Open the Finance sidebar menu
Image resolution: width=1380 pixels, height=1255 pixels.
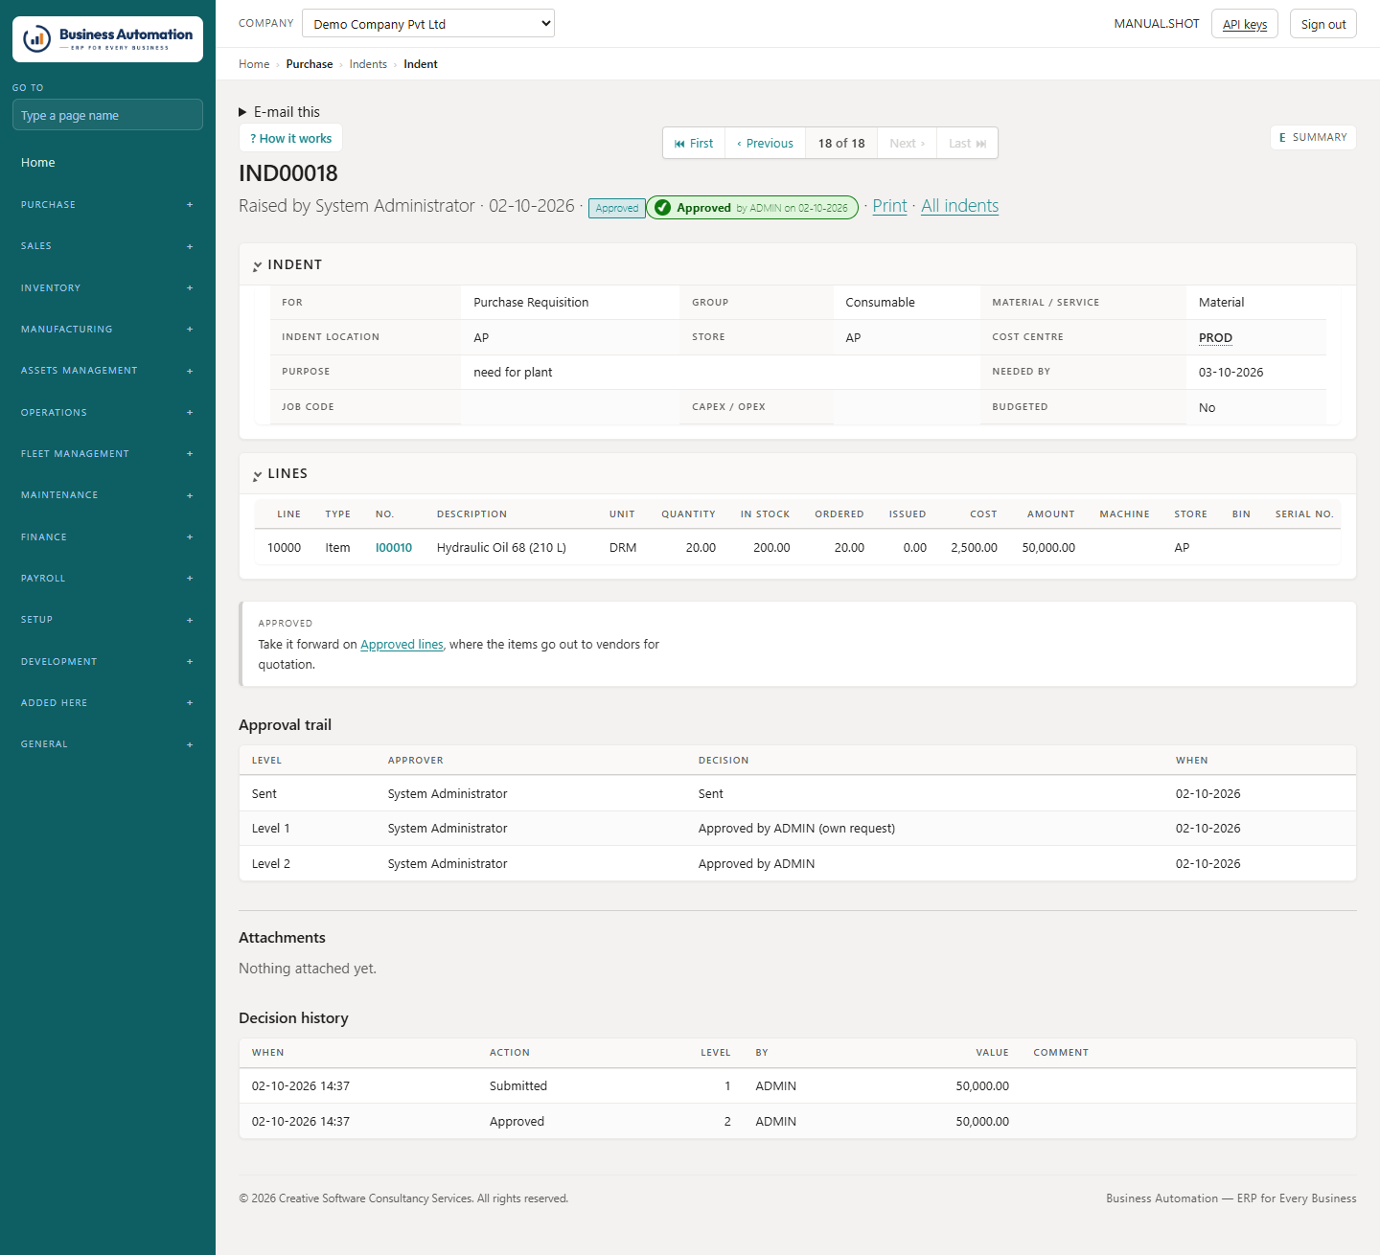107,537
